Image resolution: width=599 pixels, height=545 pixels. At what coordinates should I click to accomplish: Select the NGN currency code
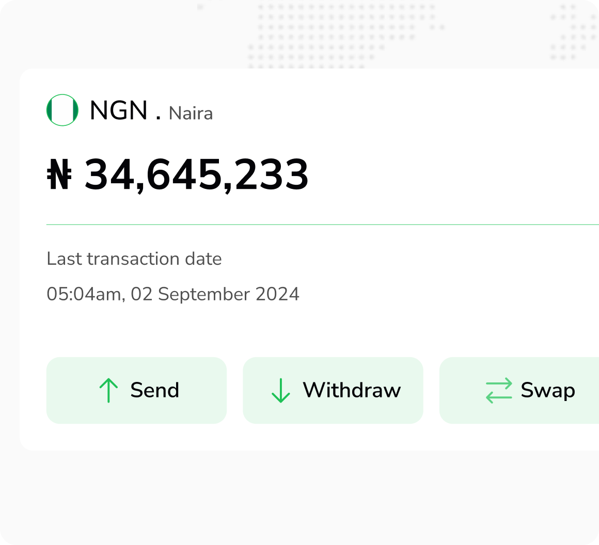119,110
